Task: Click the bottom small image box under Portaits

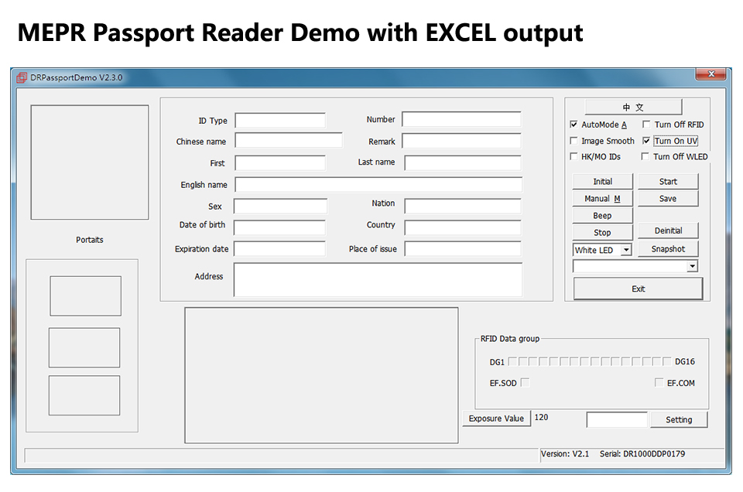Action: (84, 395)
